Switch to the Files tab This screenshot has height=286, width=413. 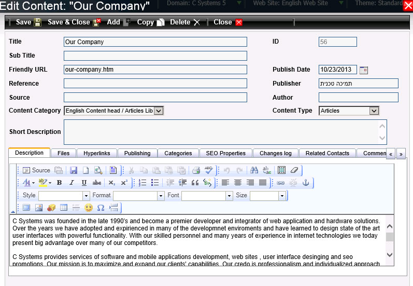(63, 153)
